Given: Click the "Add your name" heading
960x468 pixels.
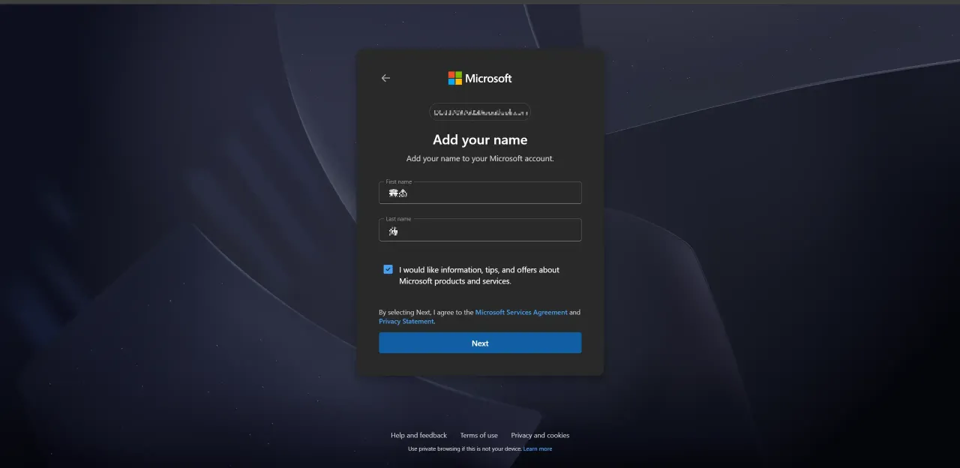Looking at the screenshot, I should (x=480, y=140).
